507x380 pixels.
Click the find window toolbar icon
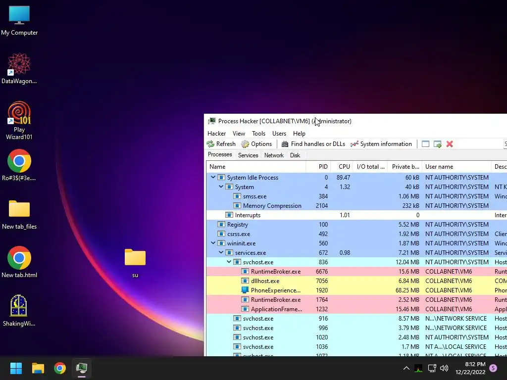point(425,144)
